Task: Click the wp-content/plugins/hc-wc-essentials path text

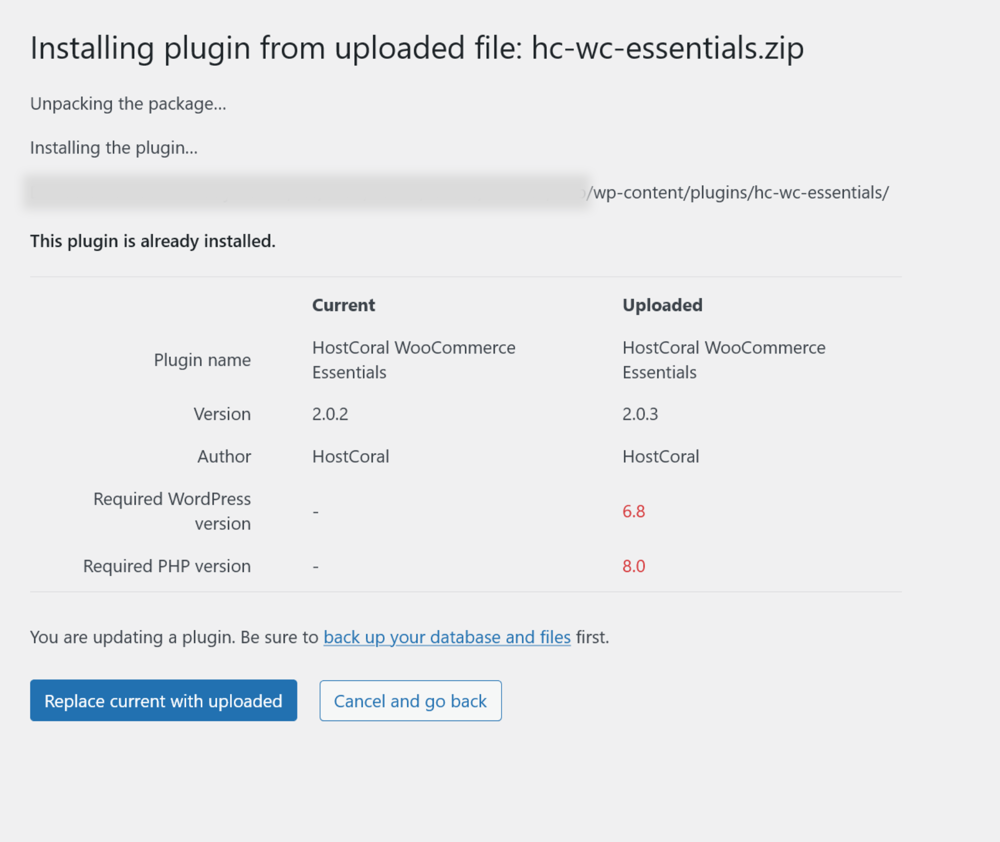Action: 738,193
